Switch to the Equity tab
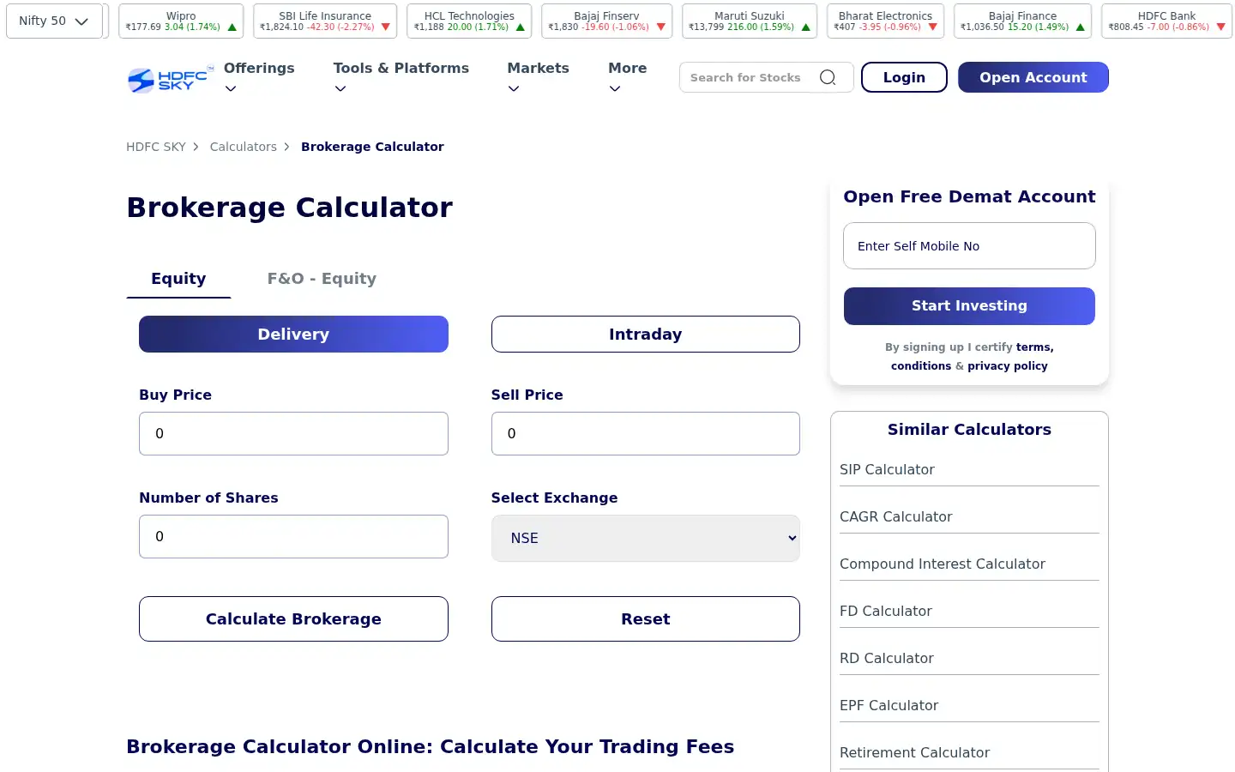 178,279
